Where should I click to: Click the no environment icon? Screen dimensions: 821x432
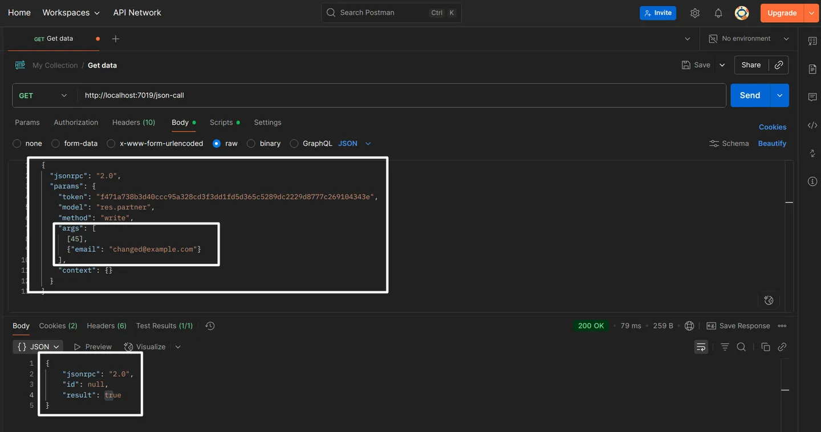(x=713, y=39)
